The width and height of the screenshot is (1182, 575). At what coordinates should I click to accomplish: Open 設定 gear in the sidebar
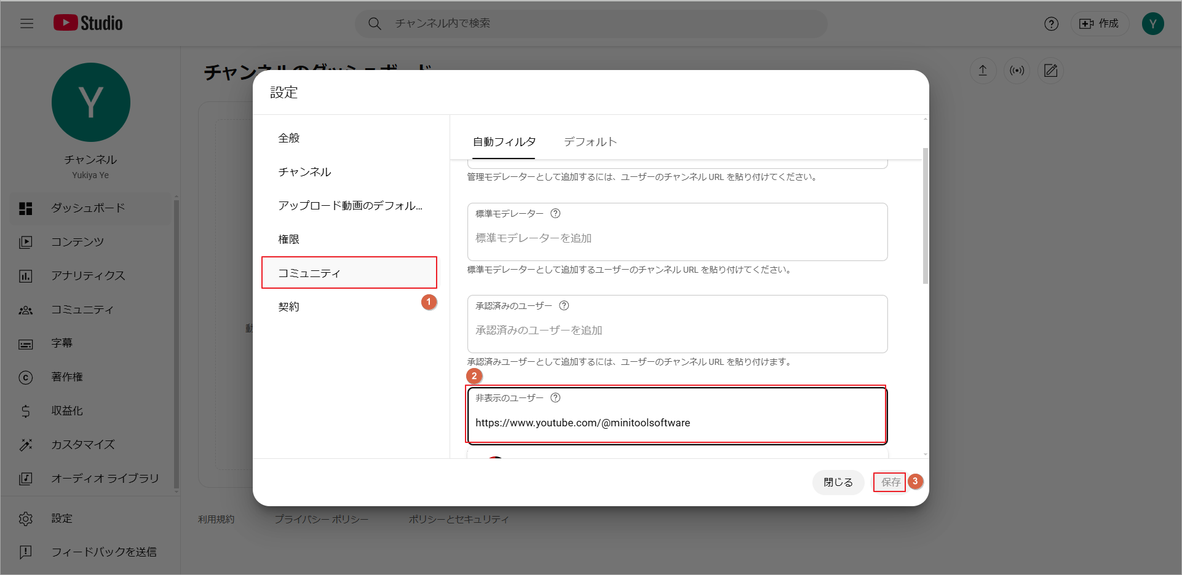point(91,518)
